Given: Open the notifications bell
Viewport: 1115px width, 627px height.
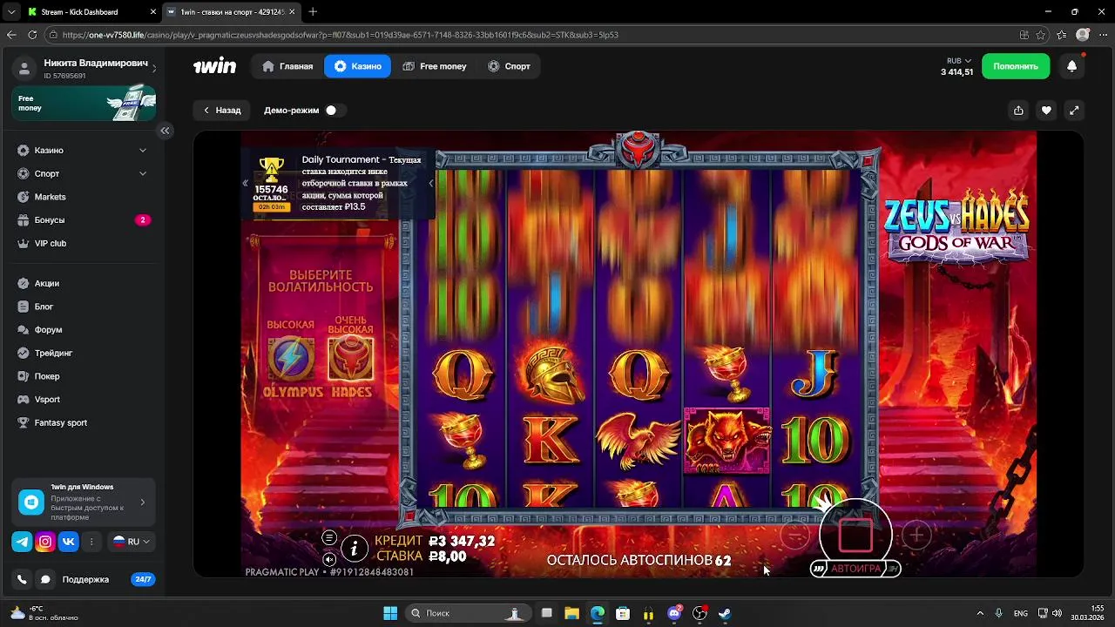Looking at the screenshot, I should pyautogui.click(x=1071, y=66).
